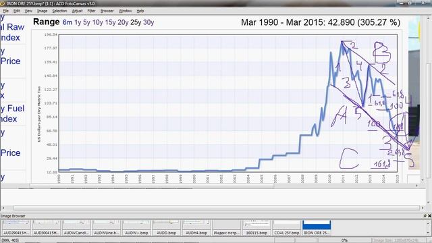
Task: Click the Fuel index sidebar link
Action: (x=12, y=113)
